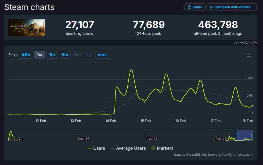Click the 14 Feb date axis label
The image size is (263, 165).
point(110,121)
